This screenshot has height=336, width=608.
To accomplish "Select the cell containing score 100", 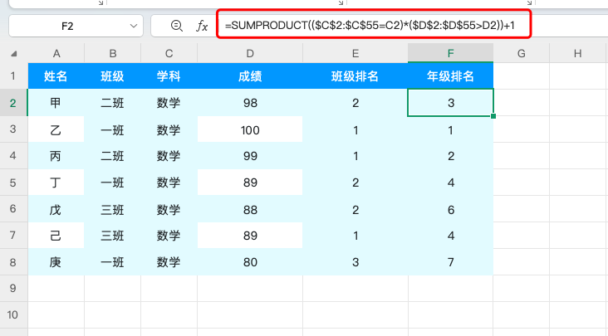I will click(250, 130).
